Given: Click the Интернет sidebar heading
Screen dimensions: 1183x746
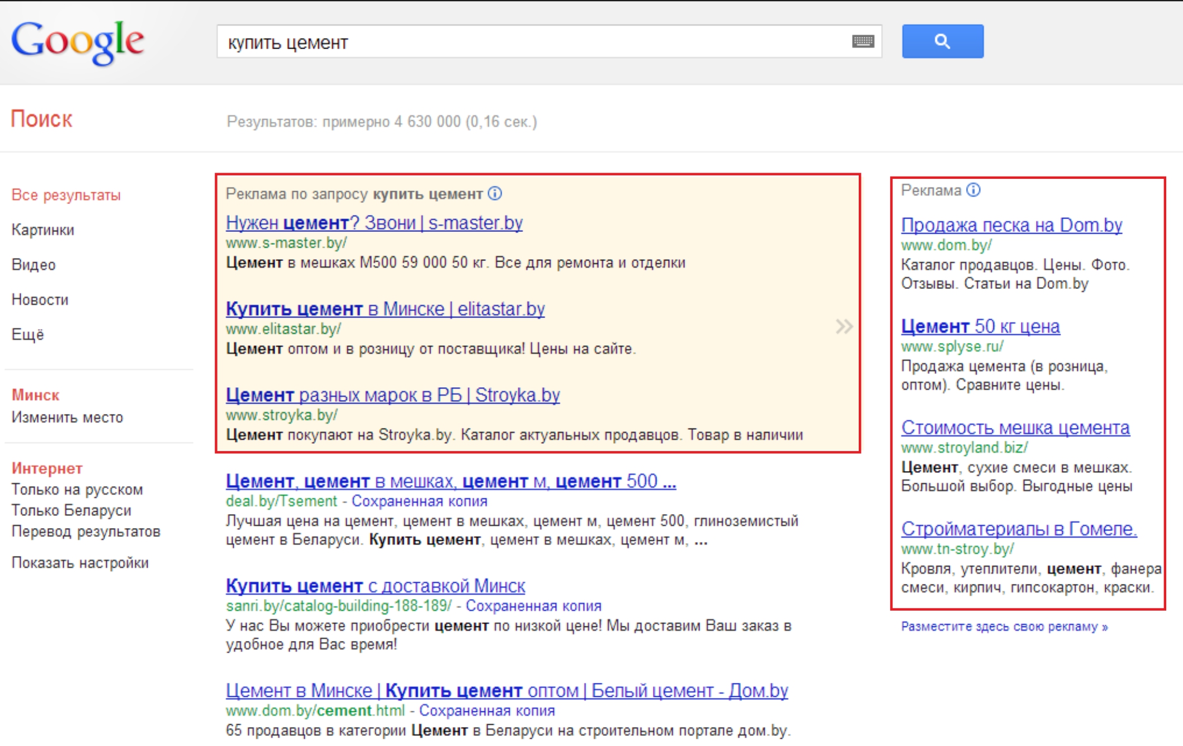Looking at the screenshot, I should point(47,468).
